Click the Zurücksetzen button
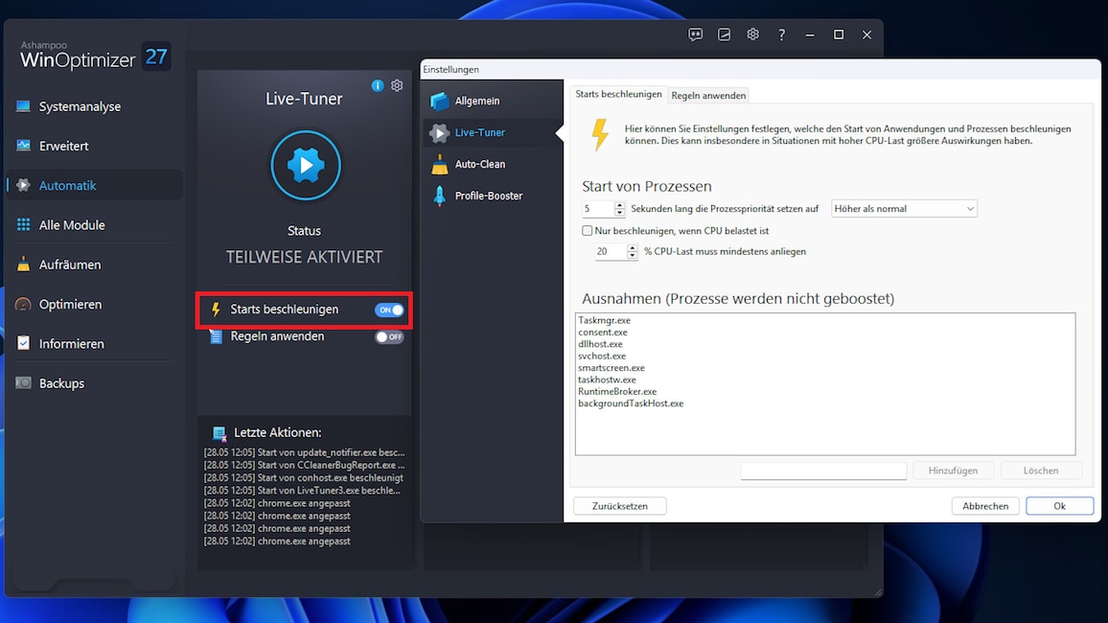 (620, 506)
